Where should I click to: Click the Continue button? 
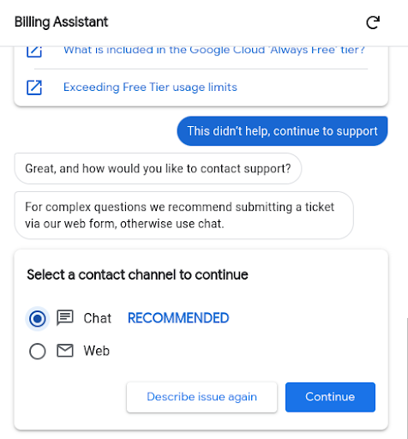pyautogui.click(x=330, y=397)
